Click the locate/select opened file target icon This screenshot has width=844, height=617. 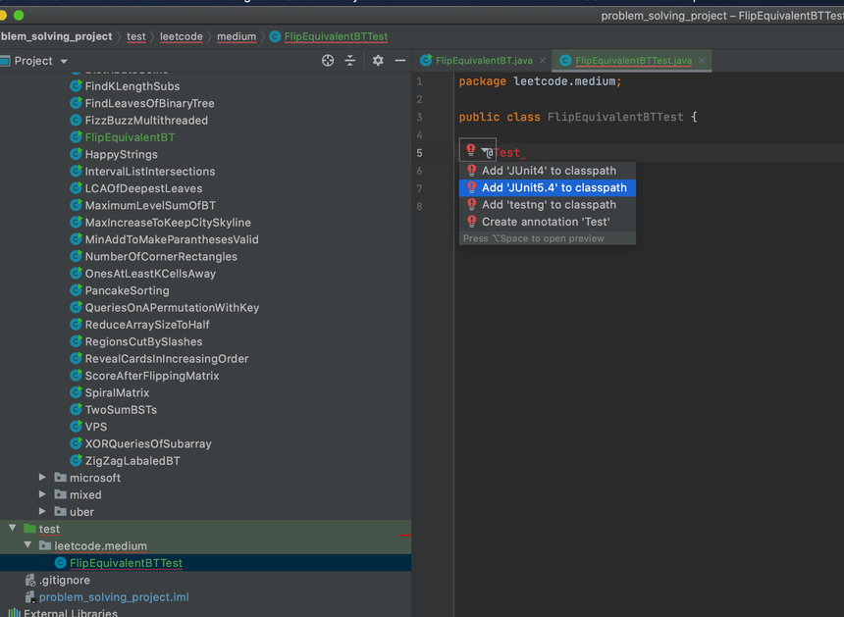[328, 61]
